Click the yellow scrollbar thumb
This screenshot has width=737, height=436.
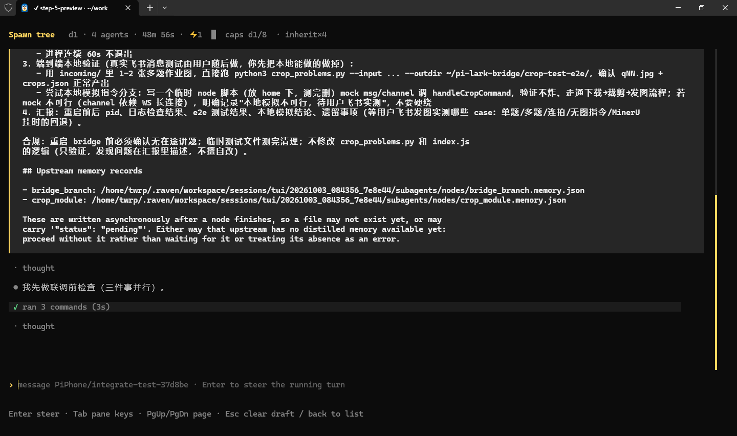tap(716, 282)
